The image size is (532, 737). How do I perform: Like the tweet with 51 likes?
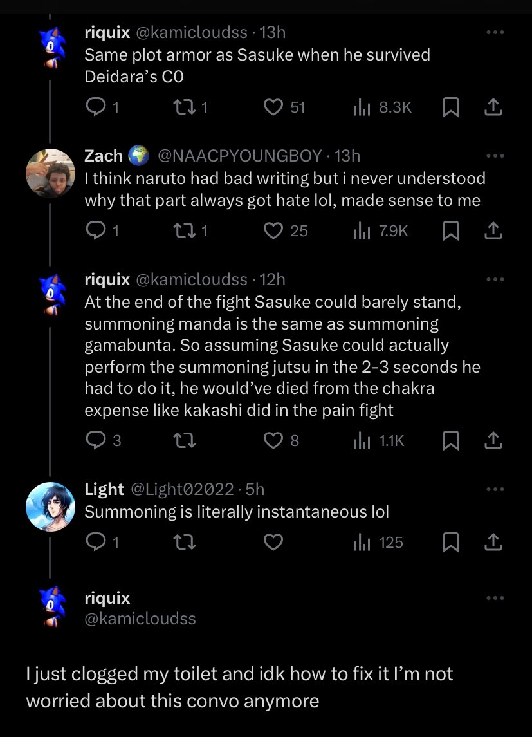pos(274,107)
